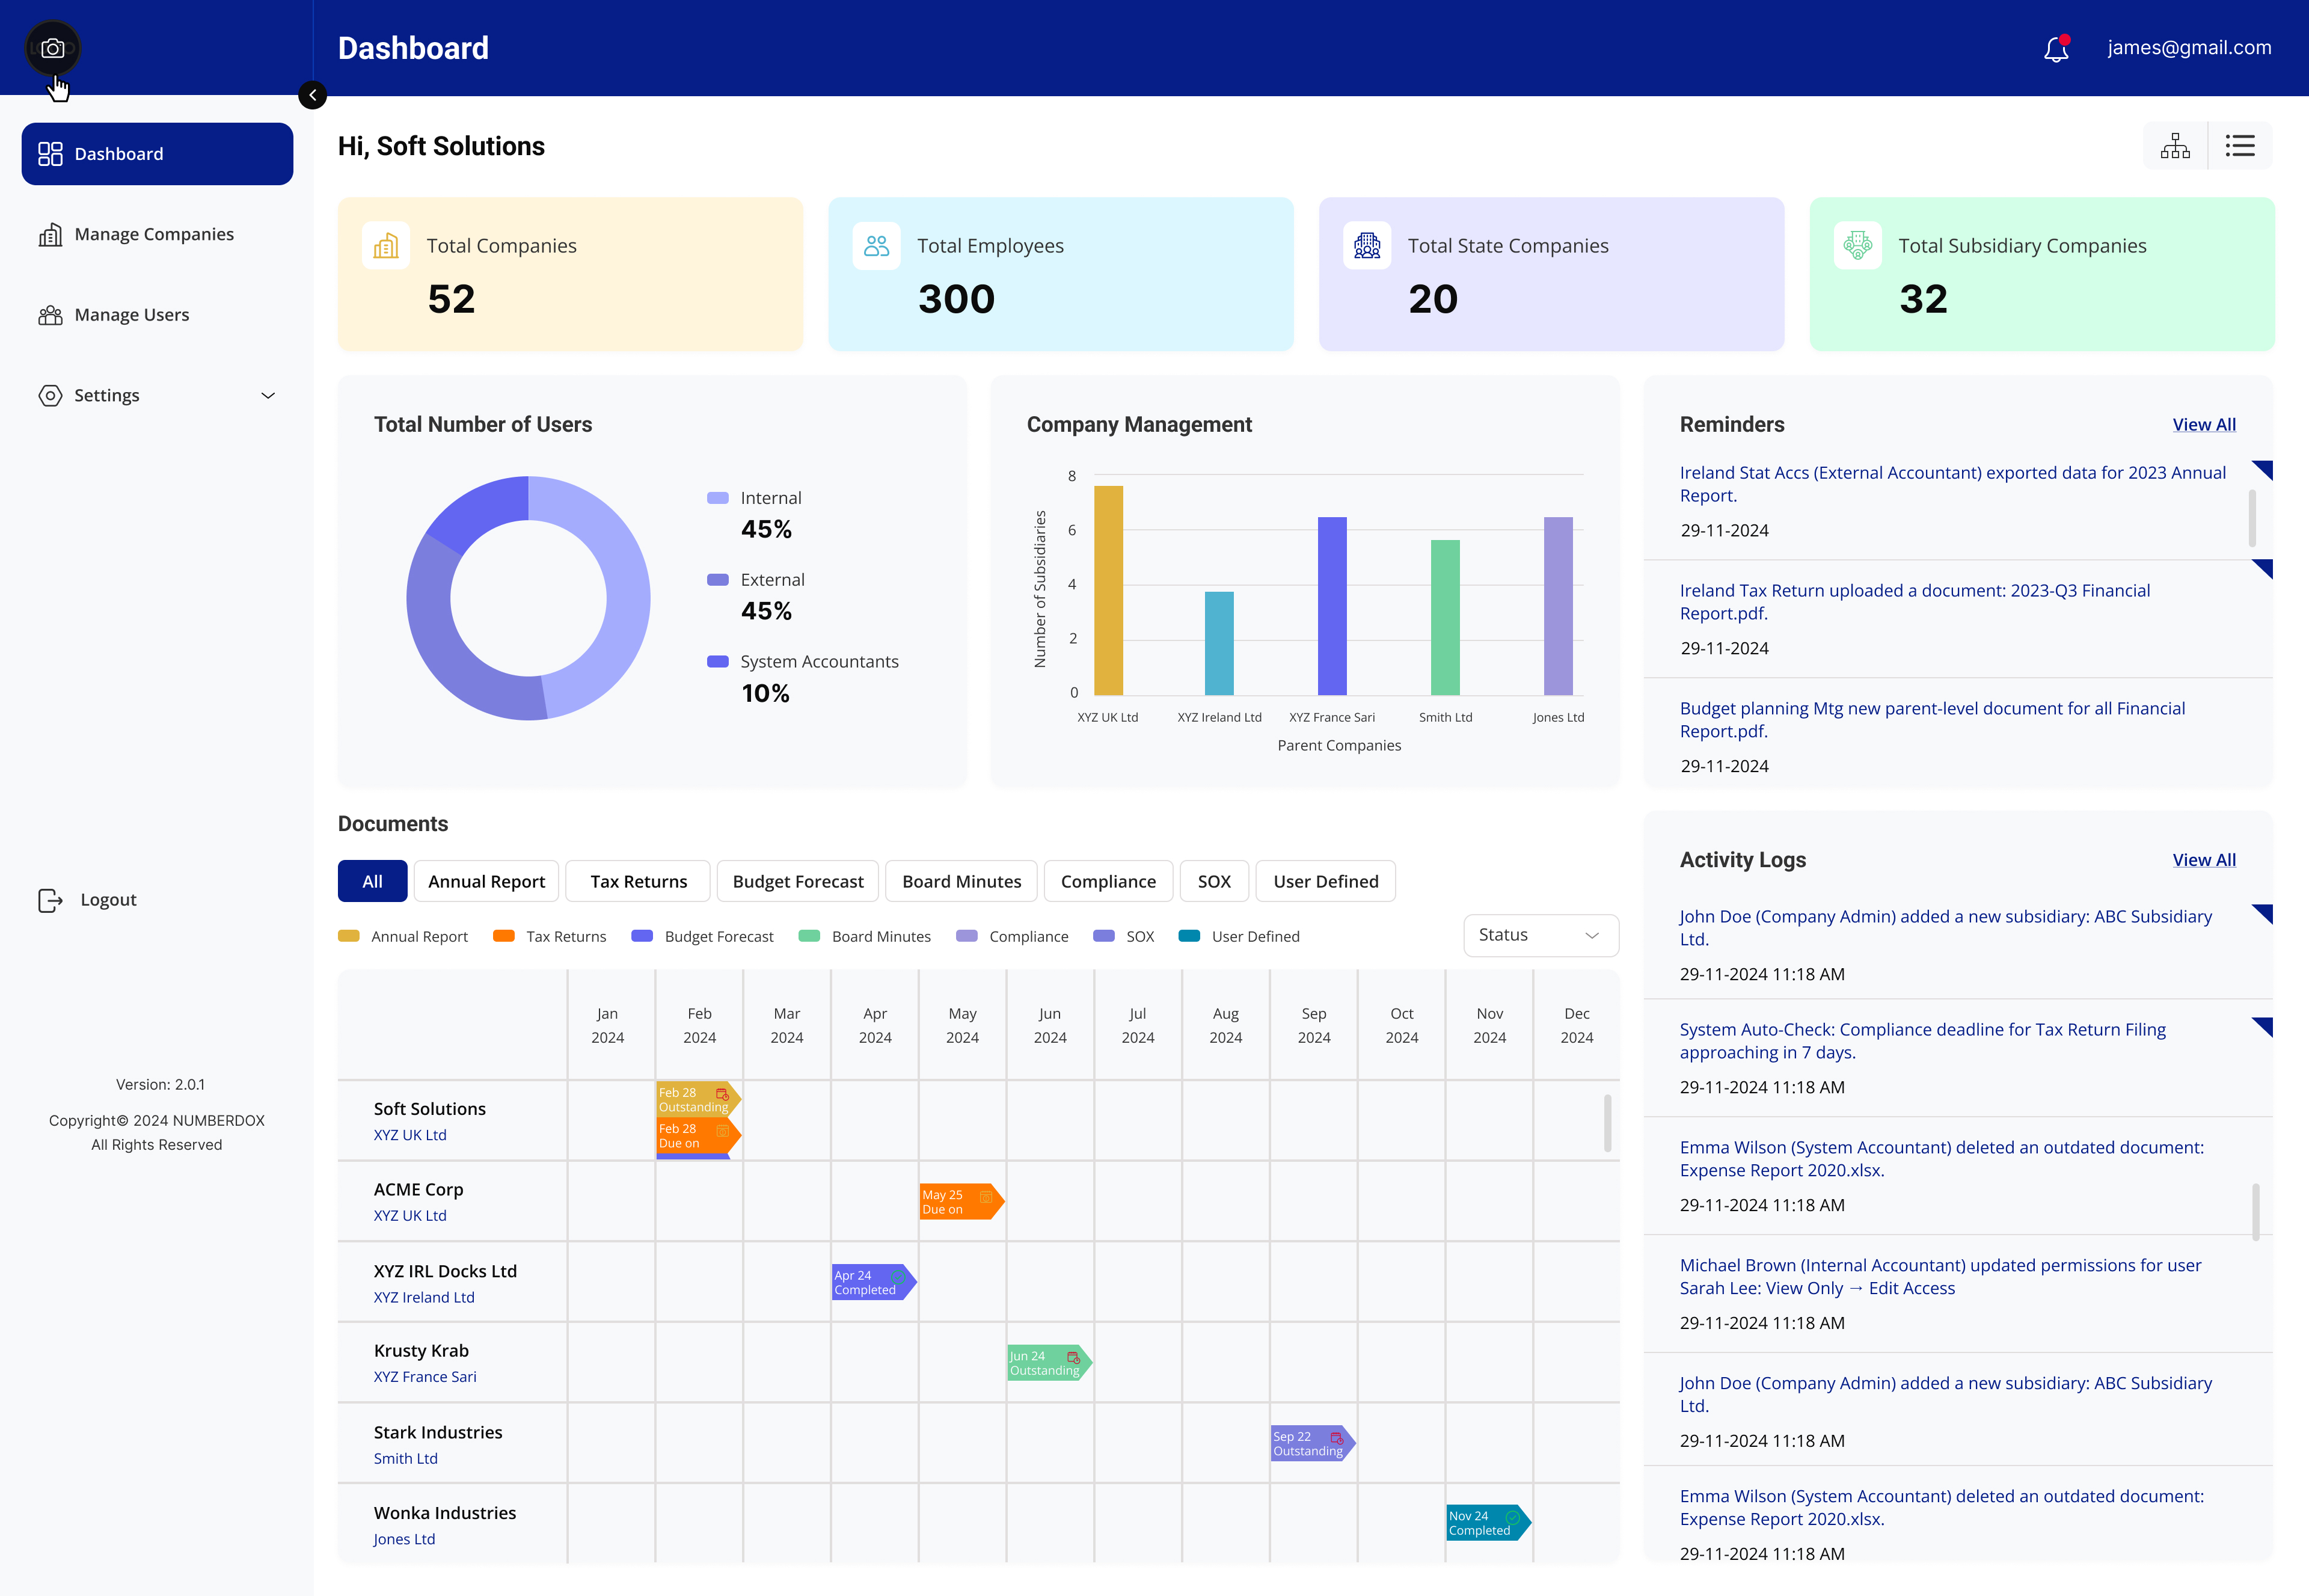Collapse the sidebar with the chevron
Screen dimensions: 2309x1596
pyautogui.click(x=312, y=95)
